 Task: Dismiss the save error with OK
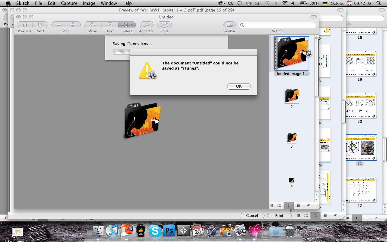coord(239,87)
